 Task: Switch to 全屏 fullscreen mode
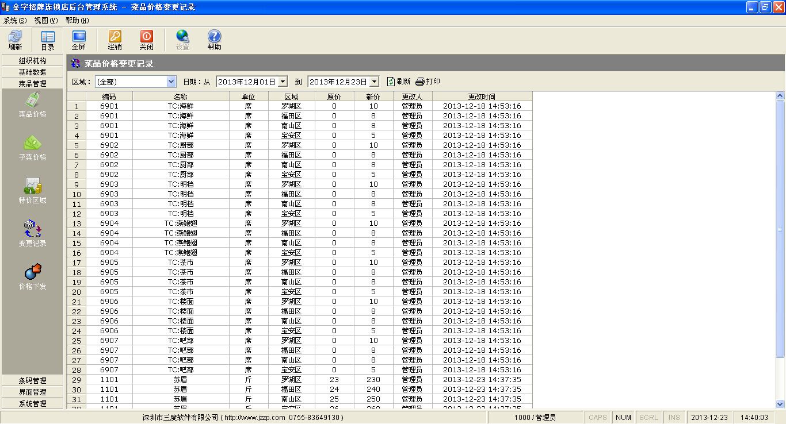78,40
